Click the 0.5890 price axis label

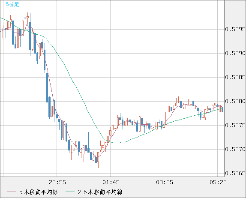point(235,53)
